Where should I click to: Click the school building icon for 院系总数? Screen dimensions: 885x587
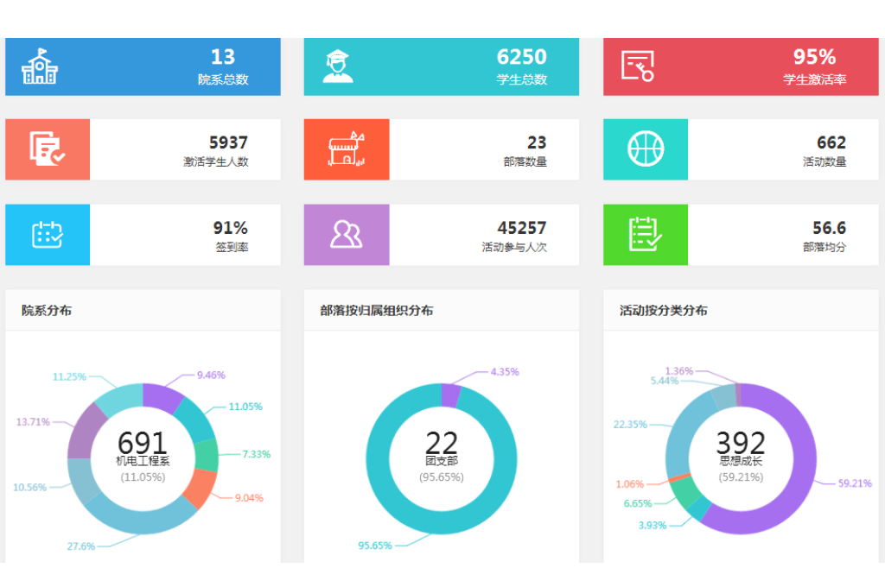(40, 66)
